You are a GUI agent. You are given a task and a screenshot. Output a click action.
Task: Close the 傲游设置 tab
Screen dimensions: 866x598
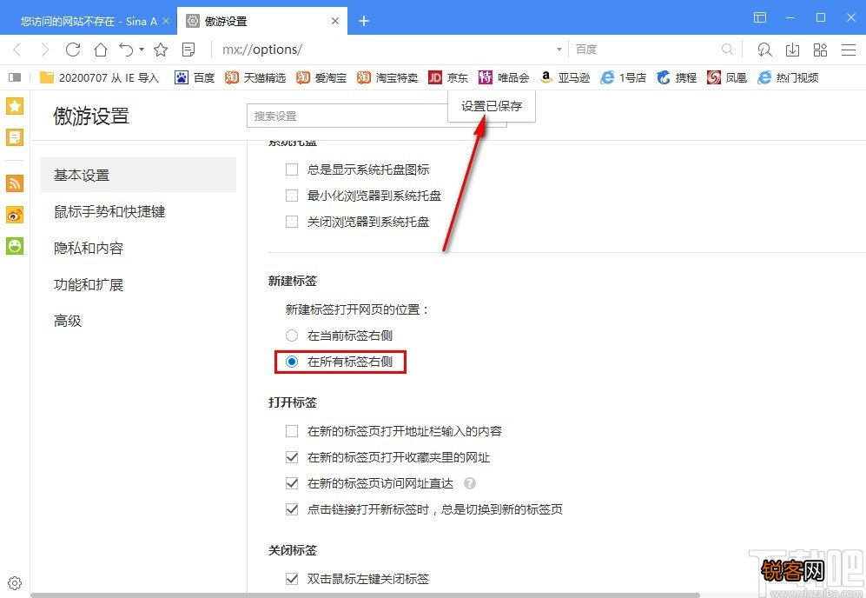coord(334,21)
